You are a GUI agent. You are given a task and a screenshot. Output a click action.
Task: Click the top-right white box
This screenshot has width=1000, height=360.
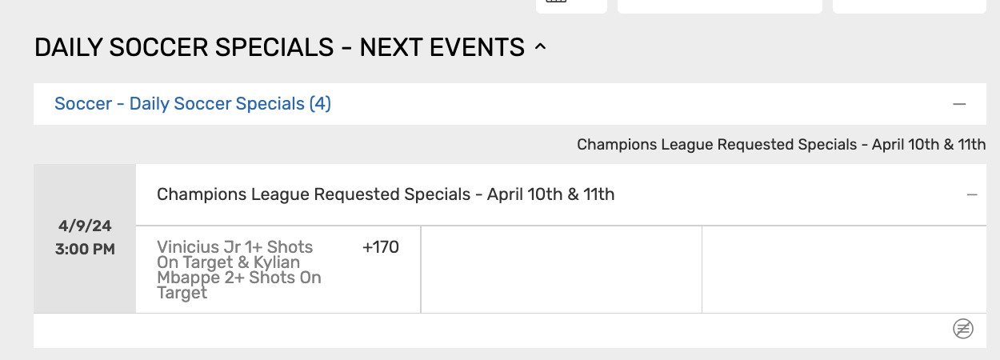coord(909,6)
